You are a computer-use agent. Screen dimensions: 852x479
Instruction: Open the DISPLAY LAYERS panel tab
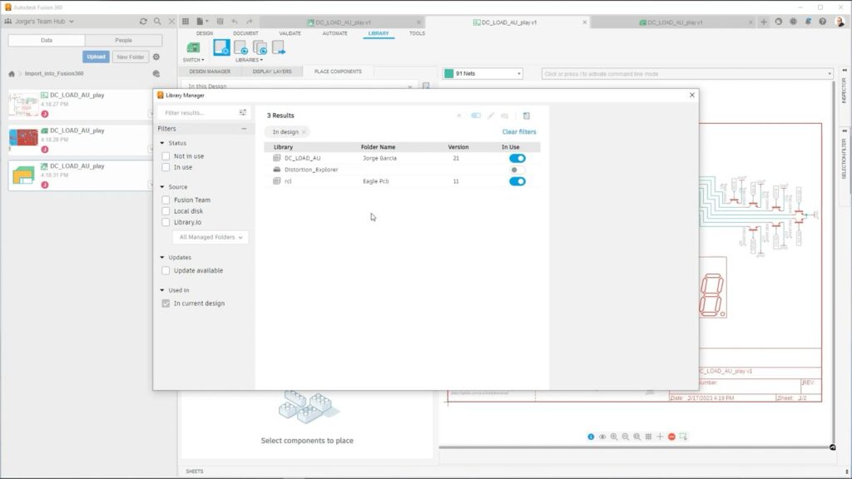point(272,72)
